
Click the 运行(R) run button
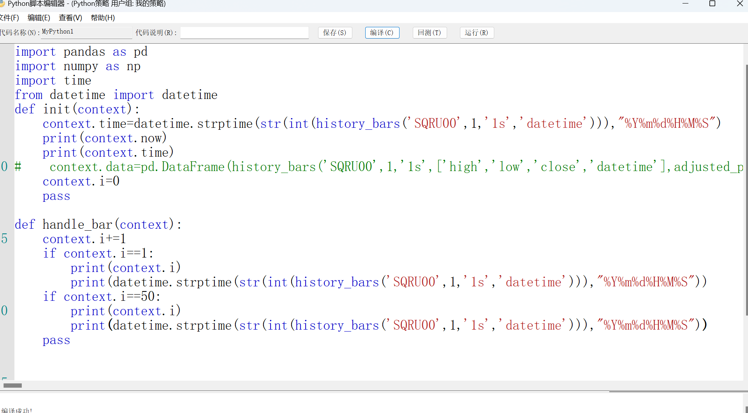(x=477, y=33)
